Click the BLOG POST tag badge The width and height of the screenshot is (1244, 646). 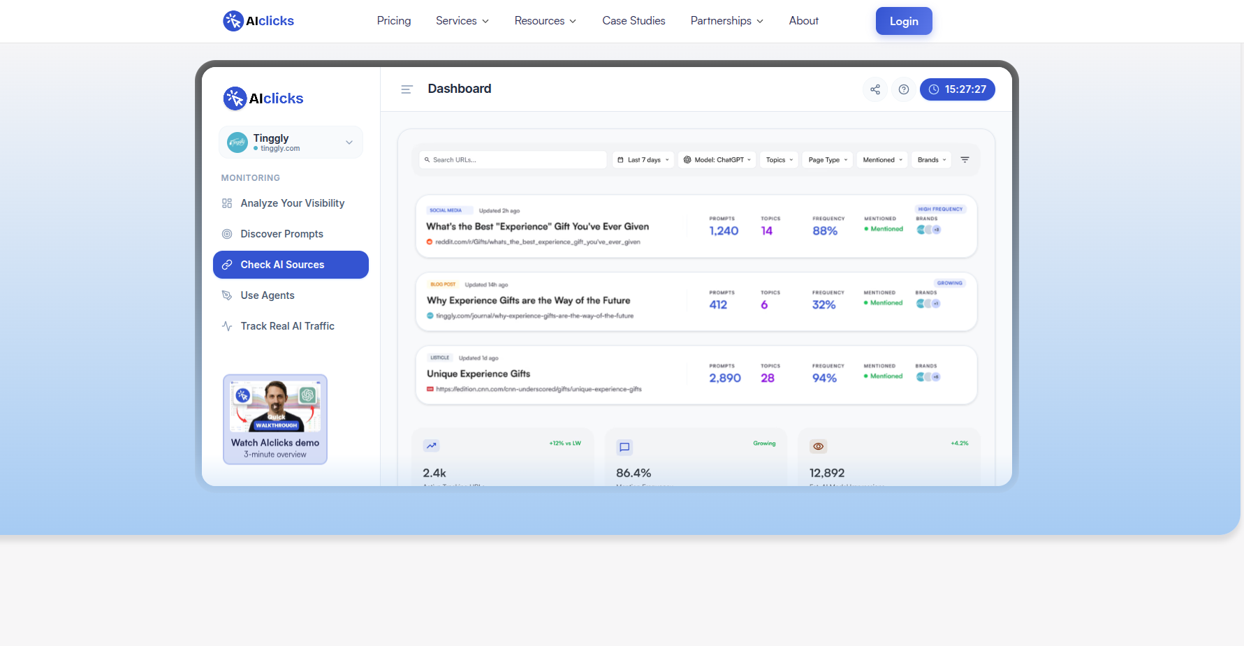click(443, 284)
